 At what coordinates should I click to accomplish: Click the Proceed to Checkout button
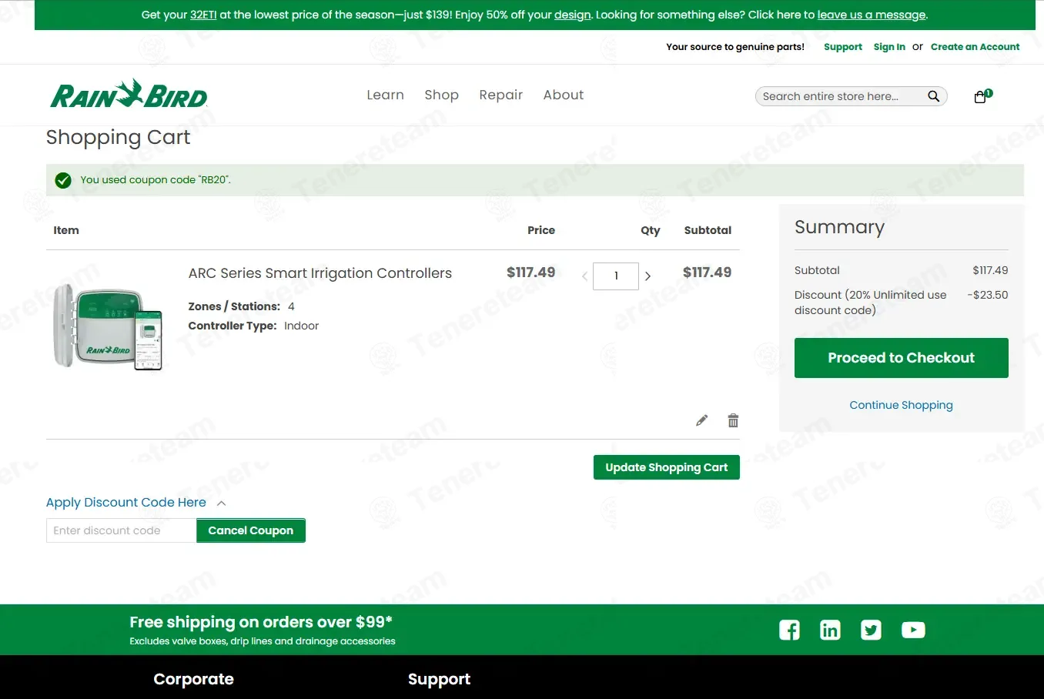[902, 358]
